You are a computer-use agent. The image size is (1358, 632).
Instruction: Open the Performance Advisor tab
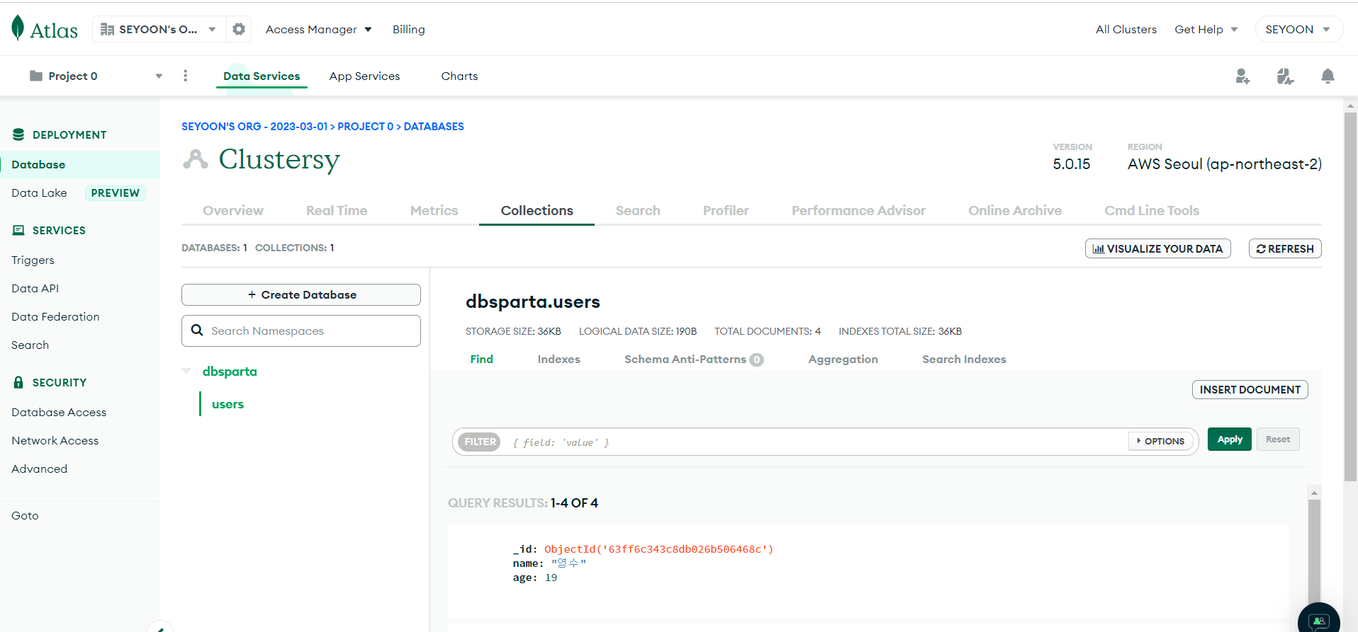pyautogui.click(x=858, y=210)
